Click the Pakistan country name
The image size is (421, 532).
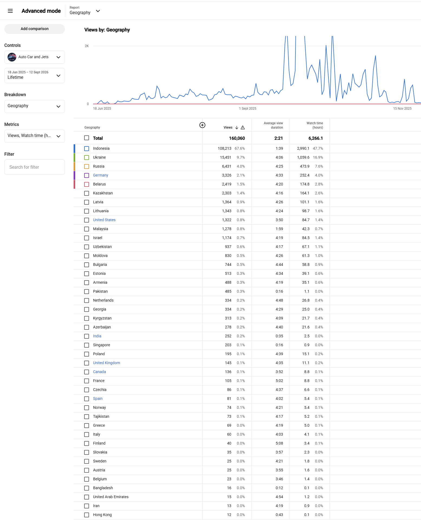click(x=100, y=292)
